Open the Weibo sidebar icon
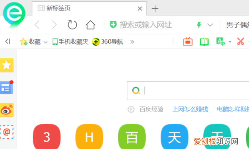Viewport: 249px width, 149px height. pos(7,110)
